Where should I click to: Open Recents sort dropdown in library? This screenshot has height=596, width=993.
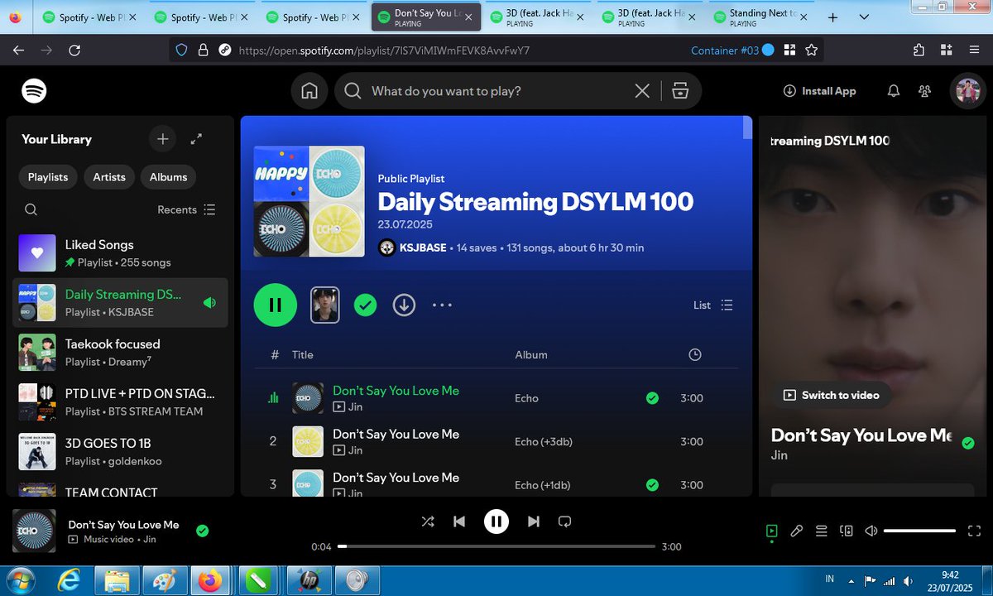(x=186, y=209)
